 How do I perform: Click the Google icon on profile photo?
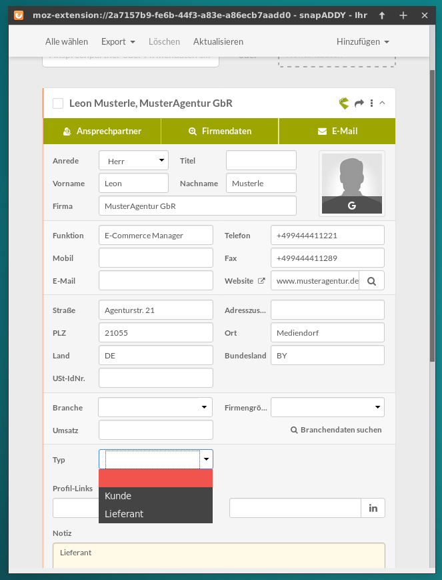point(352,206)
